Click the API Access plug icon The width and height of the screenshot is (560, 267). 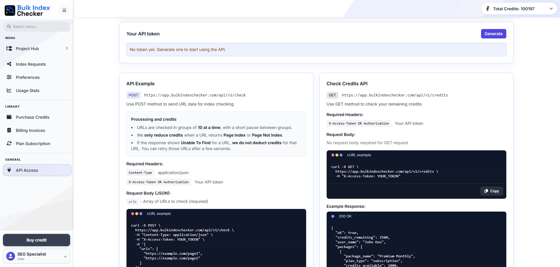pyautogui.click(x=9, y=170)
